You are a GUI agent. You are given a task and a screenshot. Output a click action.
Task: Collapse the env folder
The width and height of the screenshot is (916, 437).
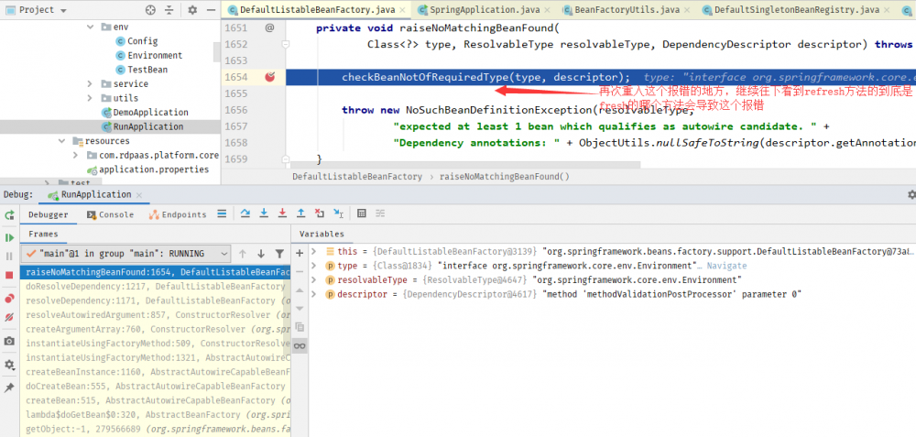coord(91,27)
